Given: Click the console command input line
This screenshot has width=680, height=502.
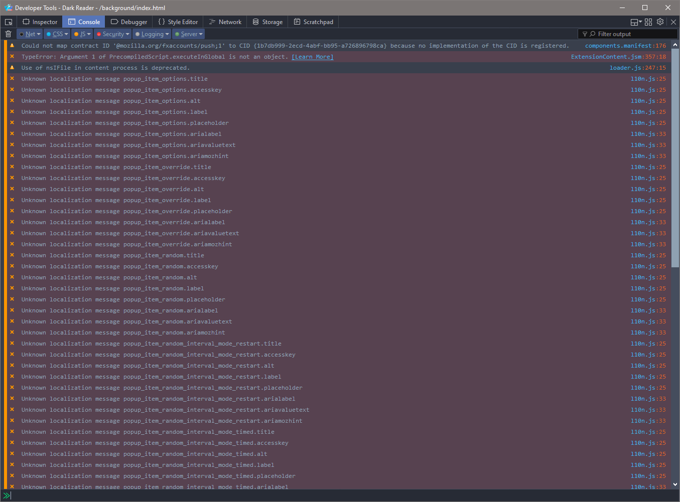Looking at the screenshot, I should 340,495.
